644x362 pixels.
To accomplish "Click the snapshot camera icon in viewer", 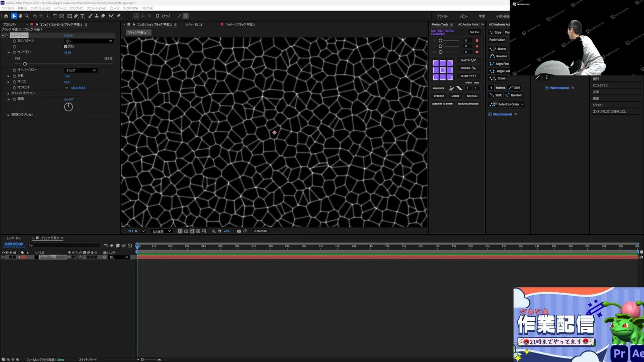I will (238, 231).
